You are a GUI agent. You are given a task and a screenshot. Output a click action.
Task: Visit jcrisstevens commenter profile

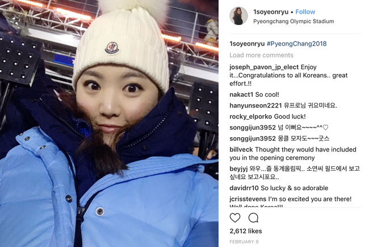248,199
